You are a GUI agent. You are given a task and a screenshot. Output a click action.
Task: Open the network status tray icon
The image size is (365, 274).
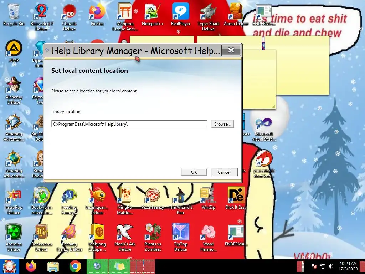click(323, 266)
